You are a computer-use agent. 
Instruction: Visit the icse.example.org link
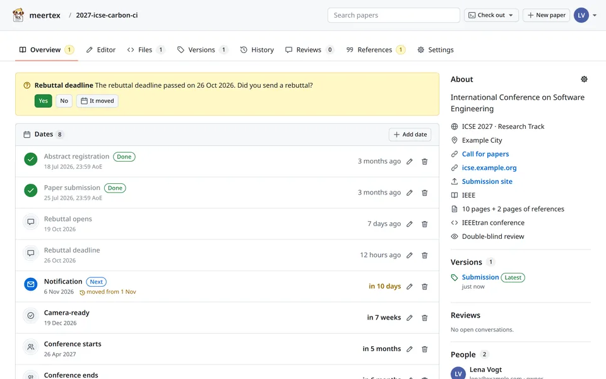click(x=489, y=168)
